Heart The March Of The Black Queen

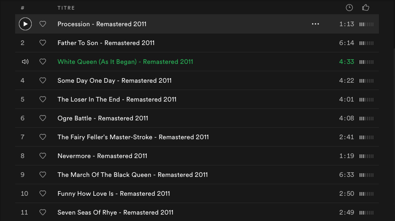click(43, 175)
